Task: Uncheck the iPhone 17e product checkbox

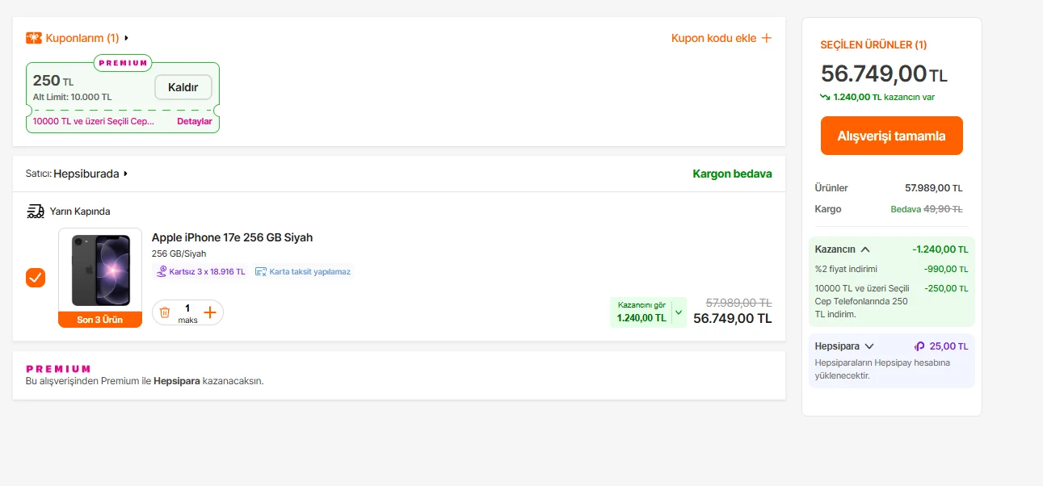Action: 36,278
